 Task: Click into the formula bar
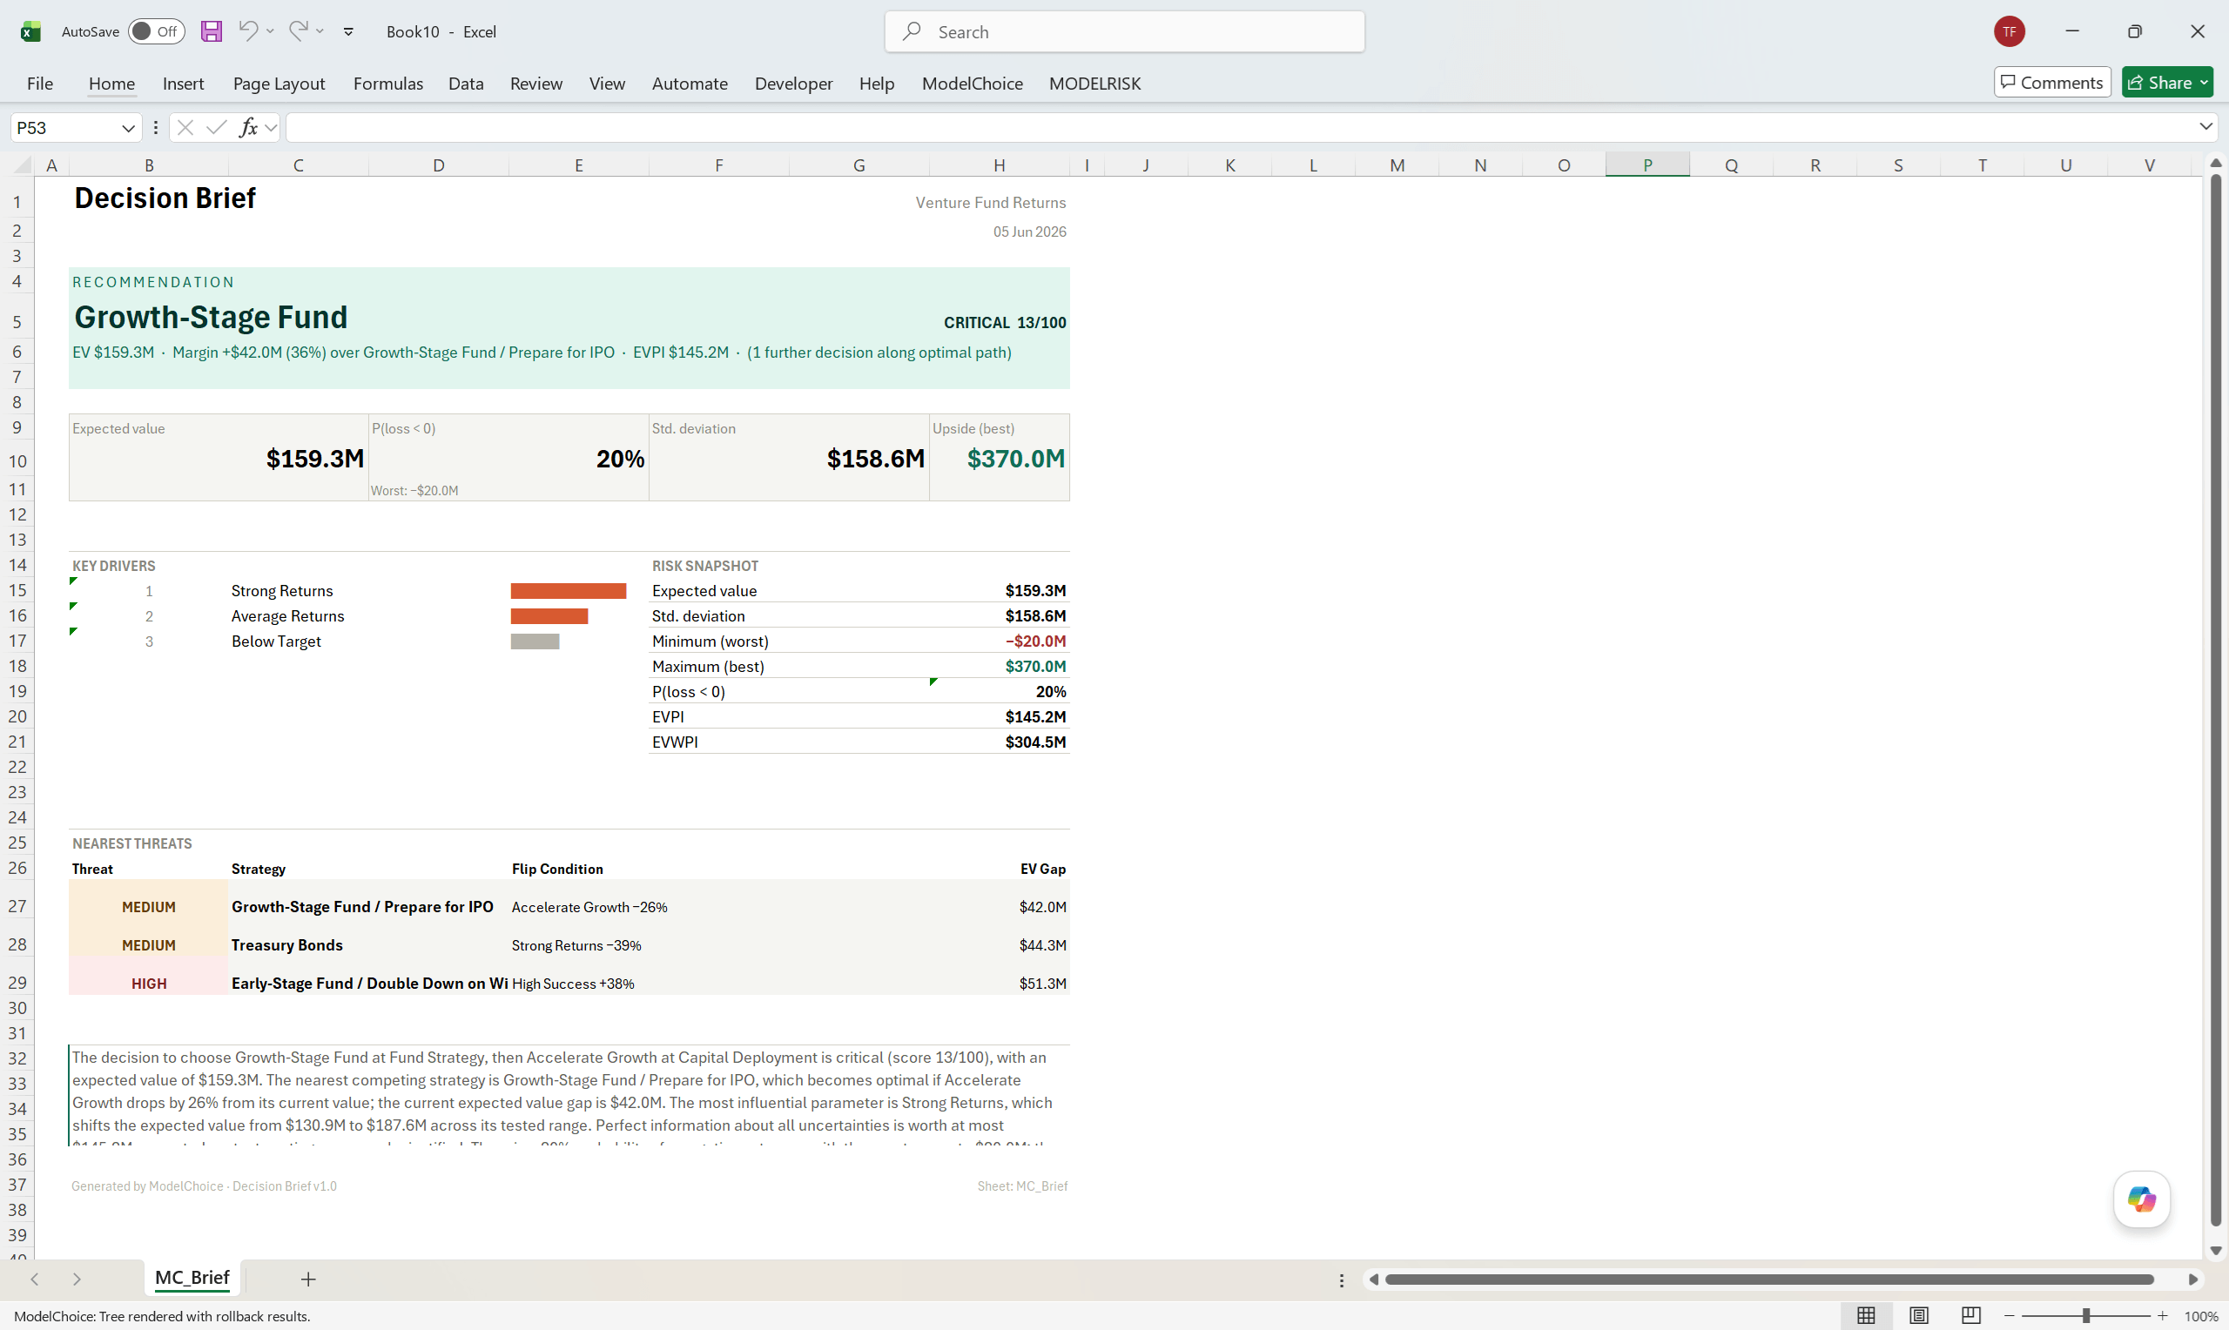tap(1242, 128)
